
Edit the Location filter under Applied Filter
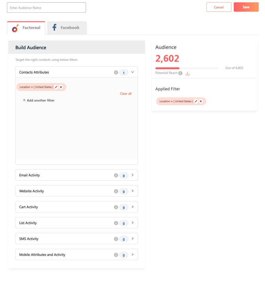click(196, 101)
